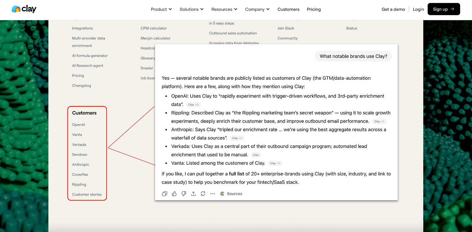The image size is (472, 232).
Task: Click the Clay +2 citation chip
Action: tap(194, 105)
